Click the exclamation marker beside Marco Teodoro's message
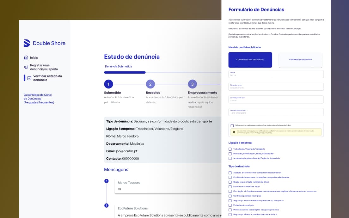Screen dimensions: 349x218 pyautogui.click(x=106, y=182)
